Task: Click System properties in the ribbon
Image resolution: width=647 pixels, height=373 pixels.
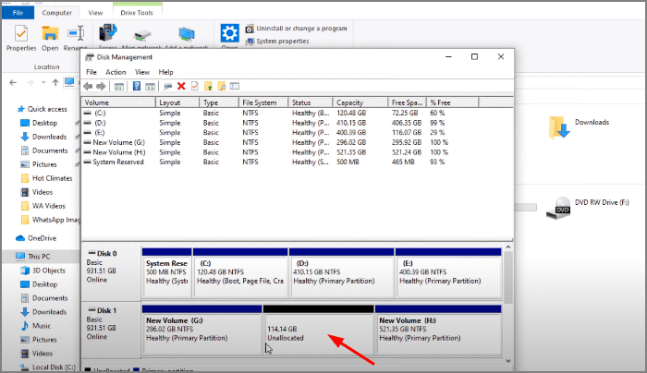Action: click(283, 41)
